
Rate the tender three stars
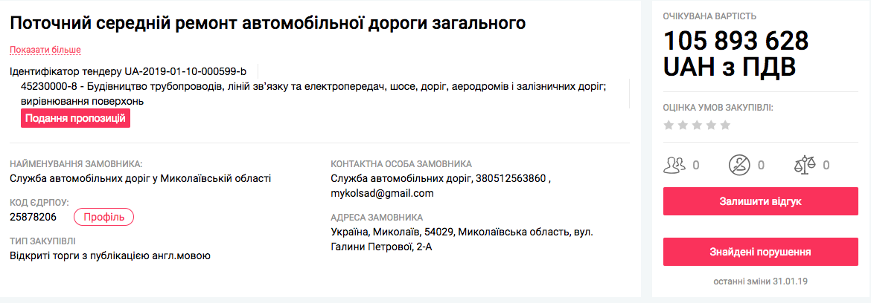click(697, 125)
